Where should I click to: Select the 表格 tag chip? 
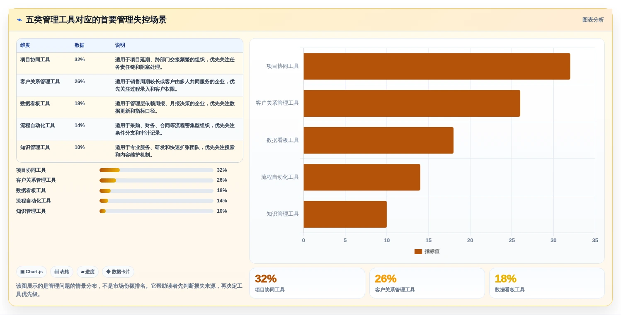click(x=62, y=272)
